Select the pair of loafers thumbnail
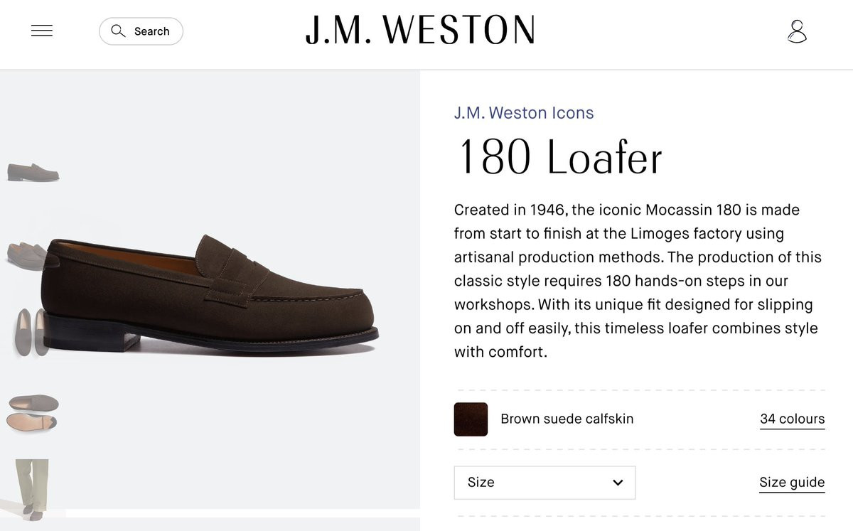Viewport: 853px width, 531px height. (x=28, y=254)
